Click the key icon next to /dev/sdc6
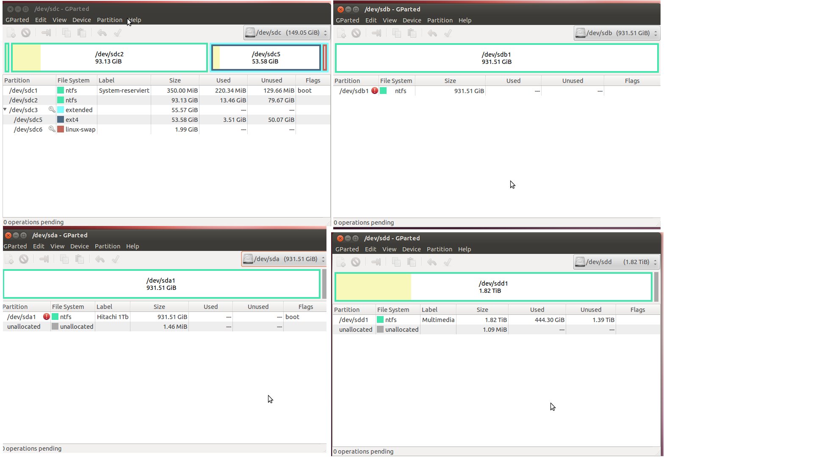Image resolution: width=813 pixels, height=457 pixels. pyautogui.click(x=52, y=129)
